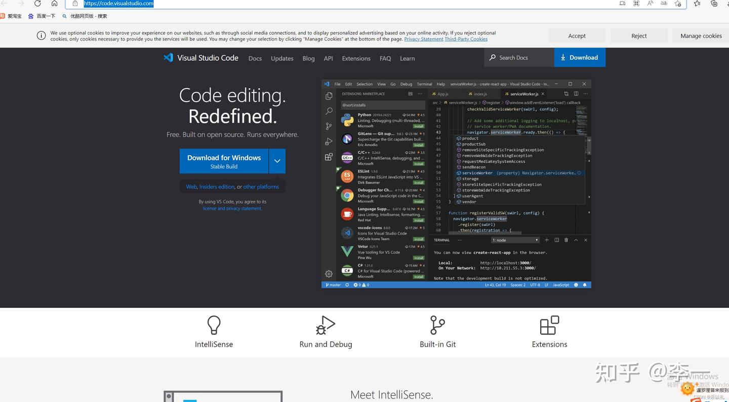Select the Source Control icon in the activity bar
The image size is (729, 402).
tap(329, 126)
